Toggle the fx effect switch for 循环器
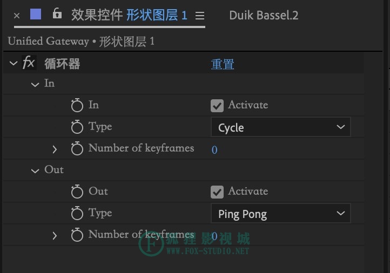Image resolution: width=390 pixels, height=273 pixels. click(29, 63)
